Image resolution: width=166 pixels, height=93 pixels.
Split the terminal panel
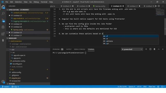(150, 49)
